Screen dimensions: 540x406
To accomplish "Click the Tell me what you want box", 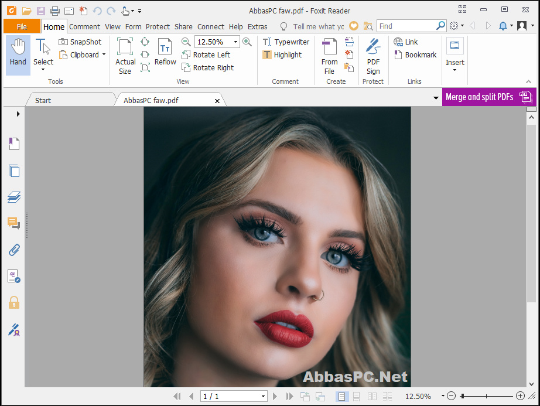I will coord(318,26).
